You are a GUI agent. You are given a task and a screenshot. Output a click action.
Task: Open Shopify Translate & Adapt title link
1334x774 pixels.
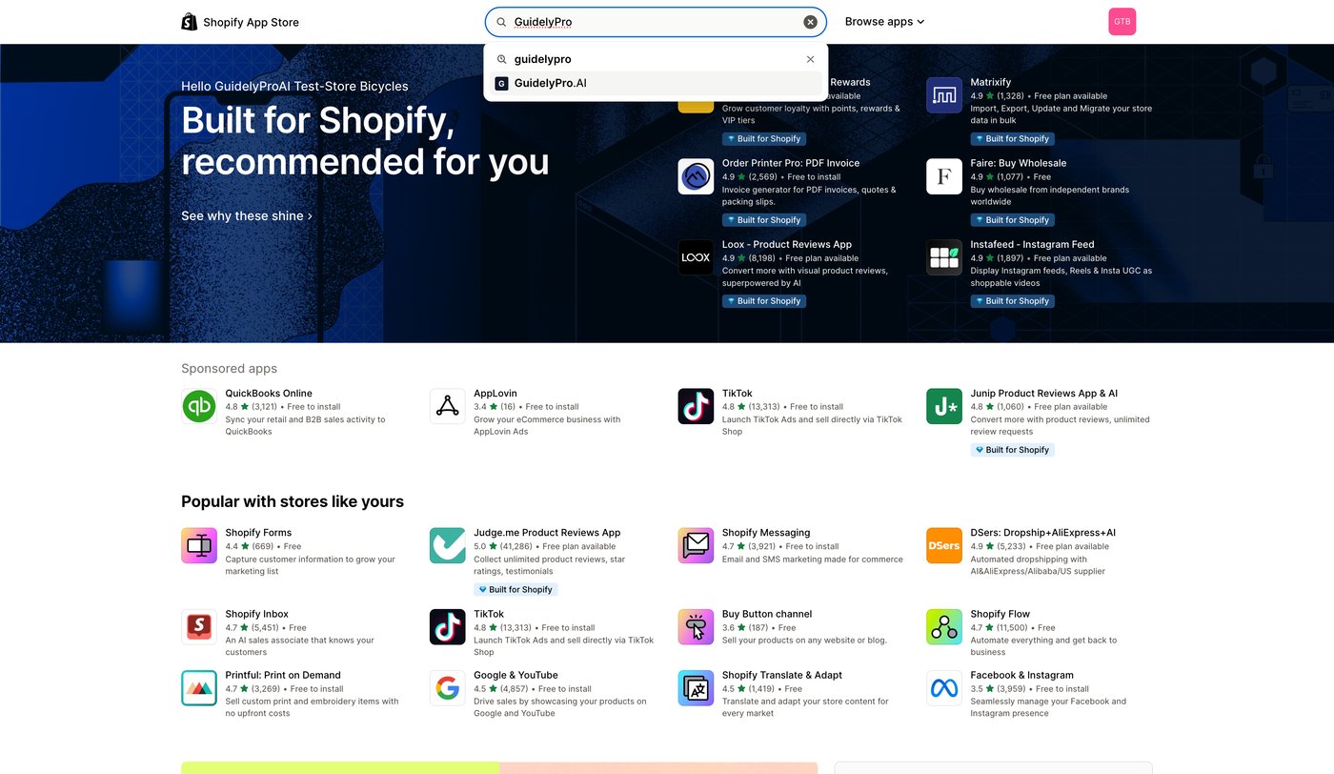[782, 675]
